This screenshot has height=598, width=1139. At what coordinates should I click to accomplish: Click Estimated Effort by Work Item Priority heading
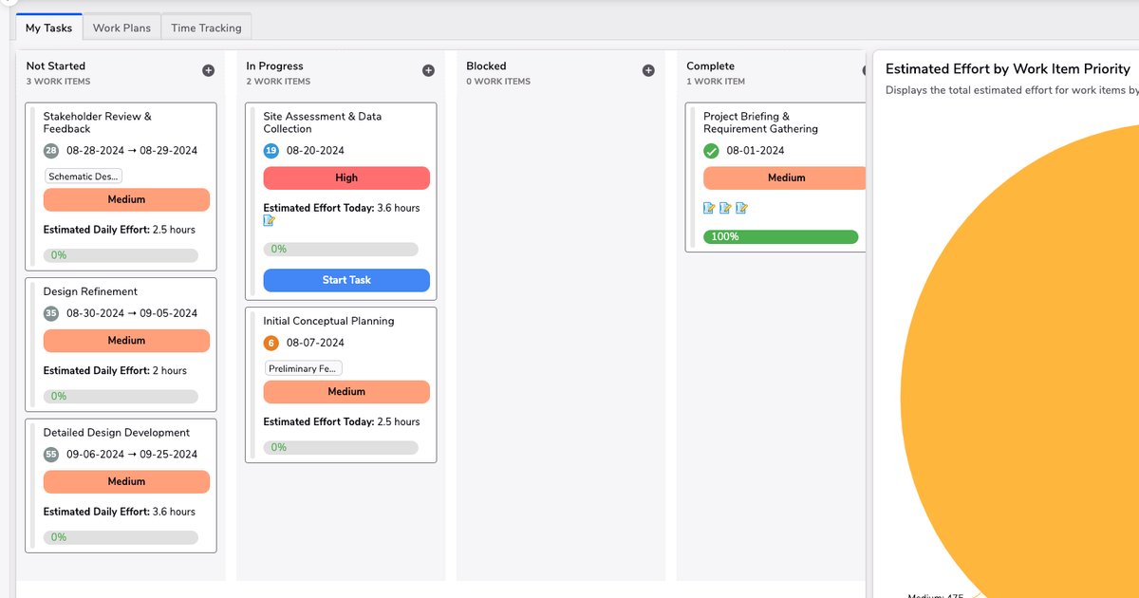click(x=1008, y=69)
